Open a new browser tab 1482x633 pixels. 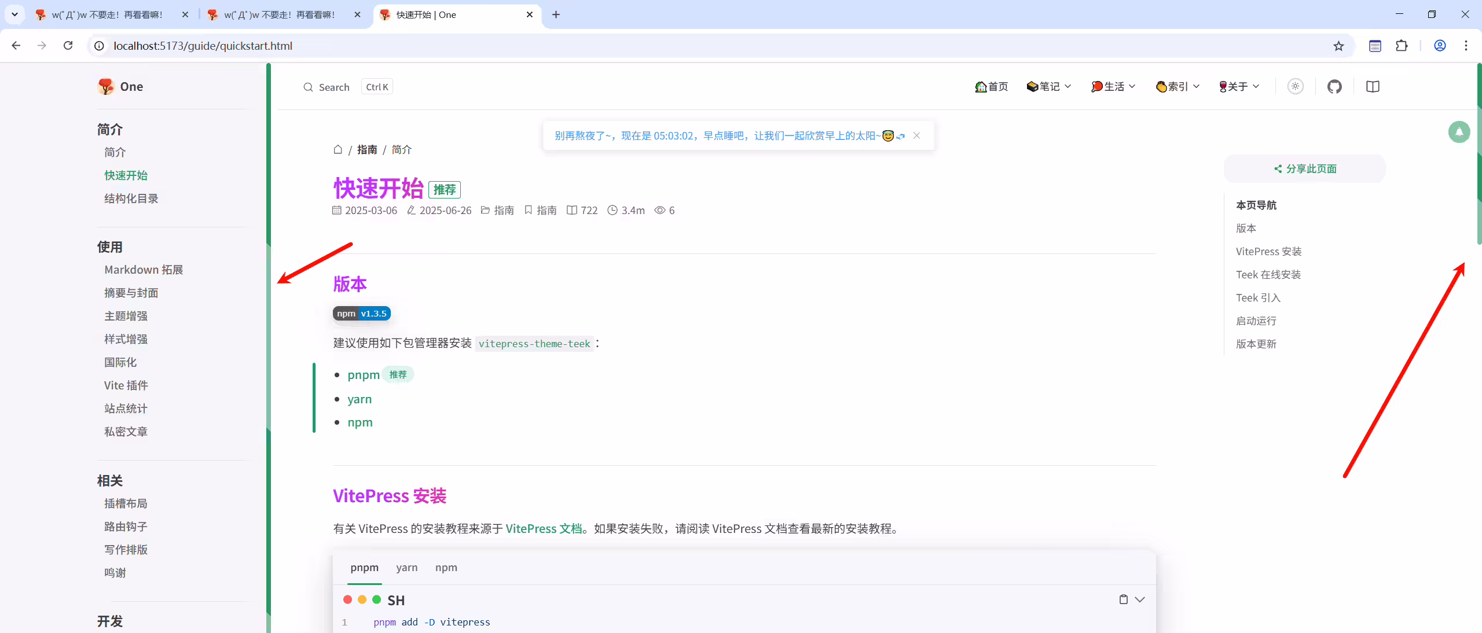[x=556, y=14]
